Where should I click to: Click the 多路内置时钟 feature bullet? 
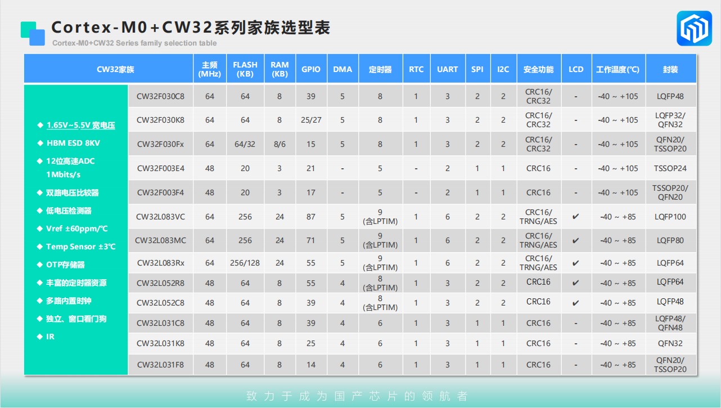[x=65, y=301]
